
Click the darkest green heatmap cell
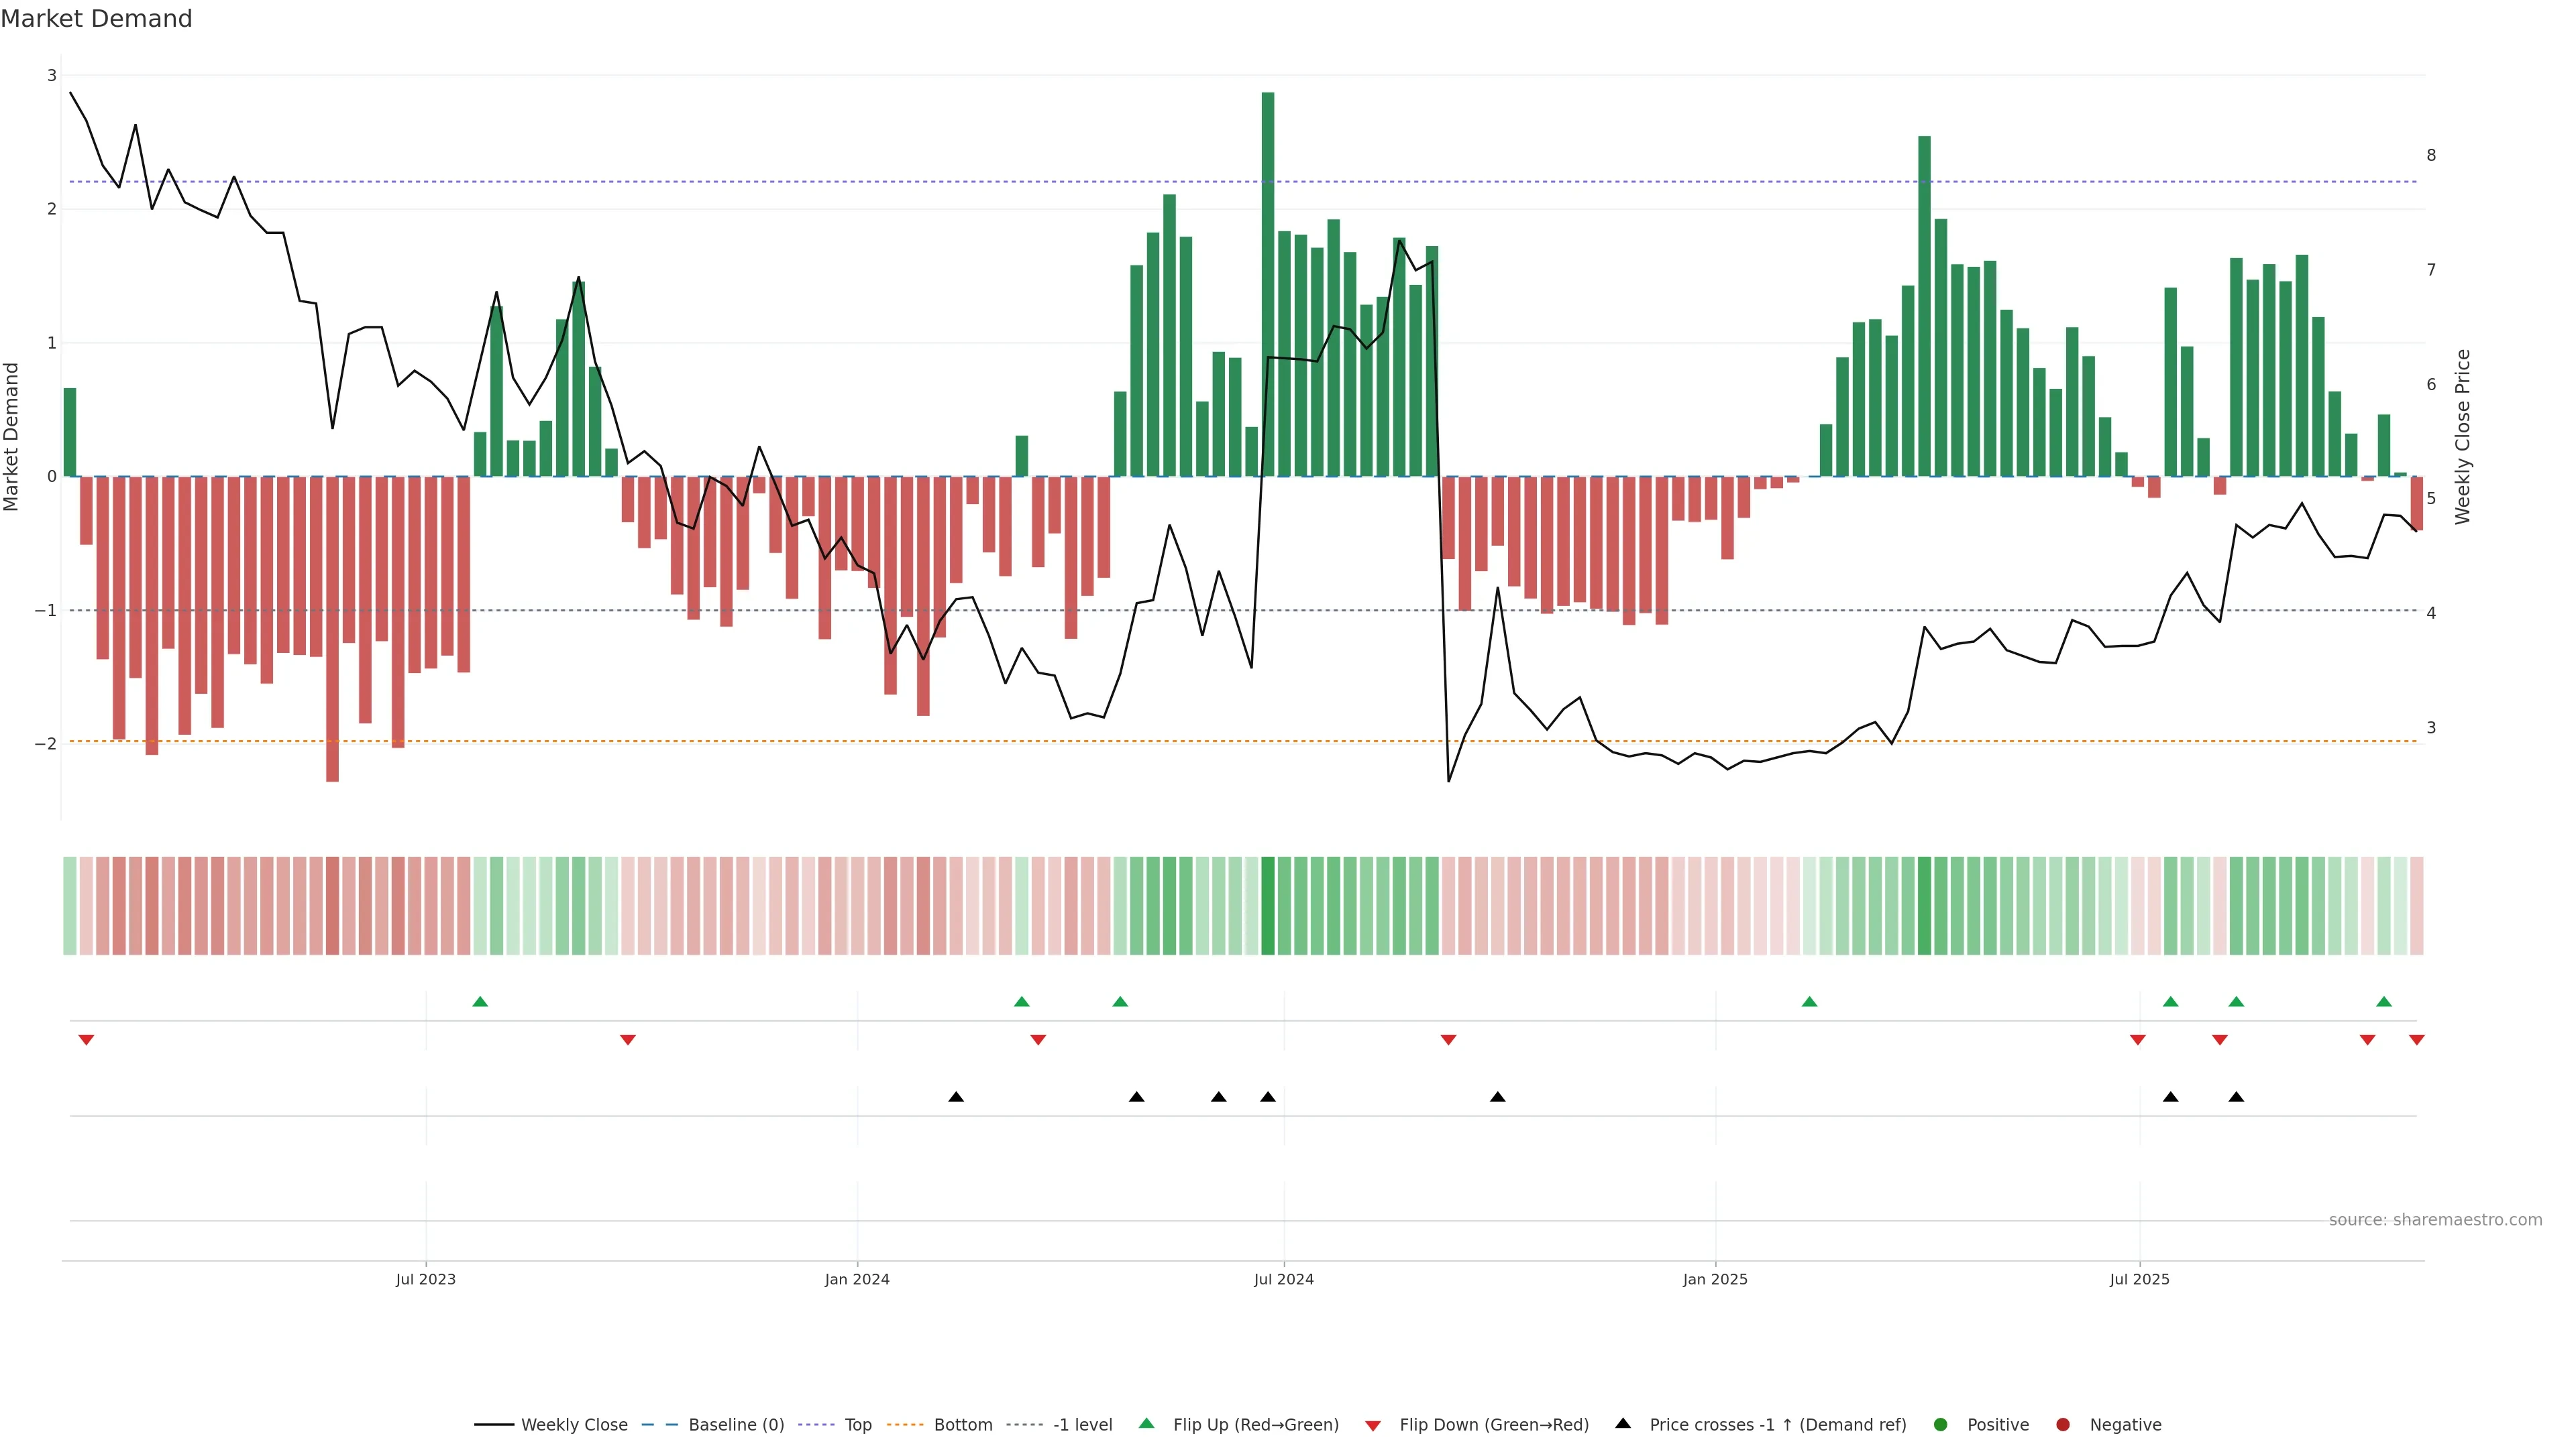pyautogui.click(x=1268, y=906)
